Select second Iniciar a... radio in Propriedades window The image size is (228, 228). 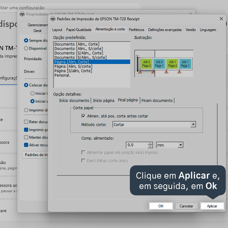pos(32,101)
